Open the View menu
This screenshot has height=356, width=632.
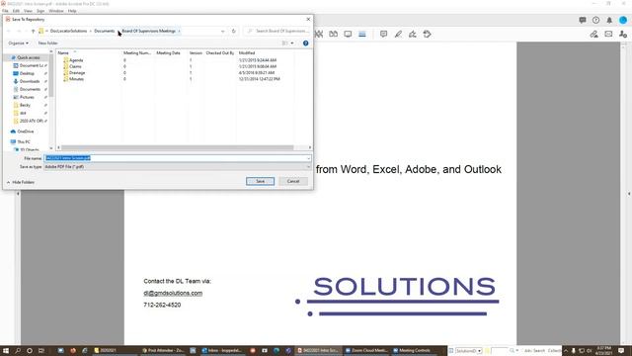tap(28, 11)
